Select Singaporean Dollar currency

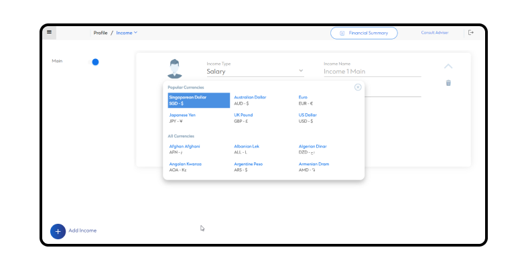tap(189, 100)
